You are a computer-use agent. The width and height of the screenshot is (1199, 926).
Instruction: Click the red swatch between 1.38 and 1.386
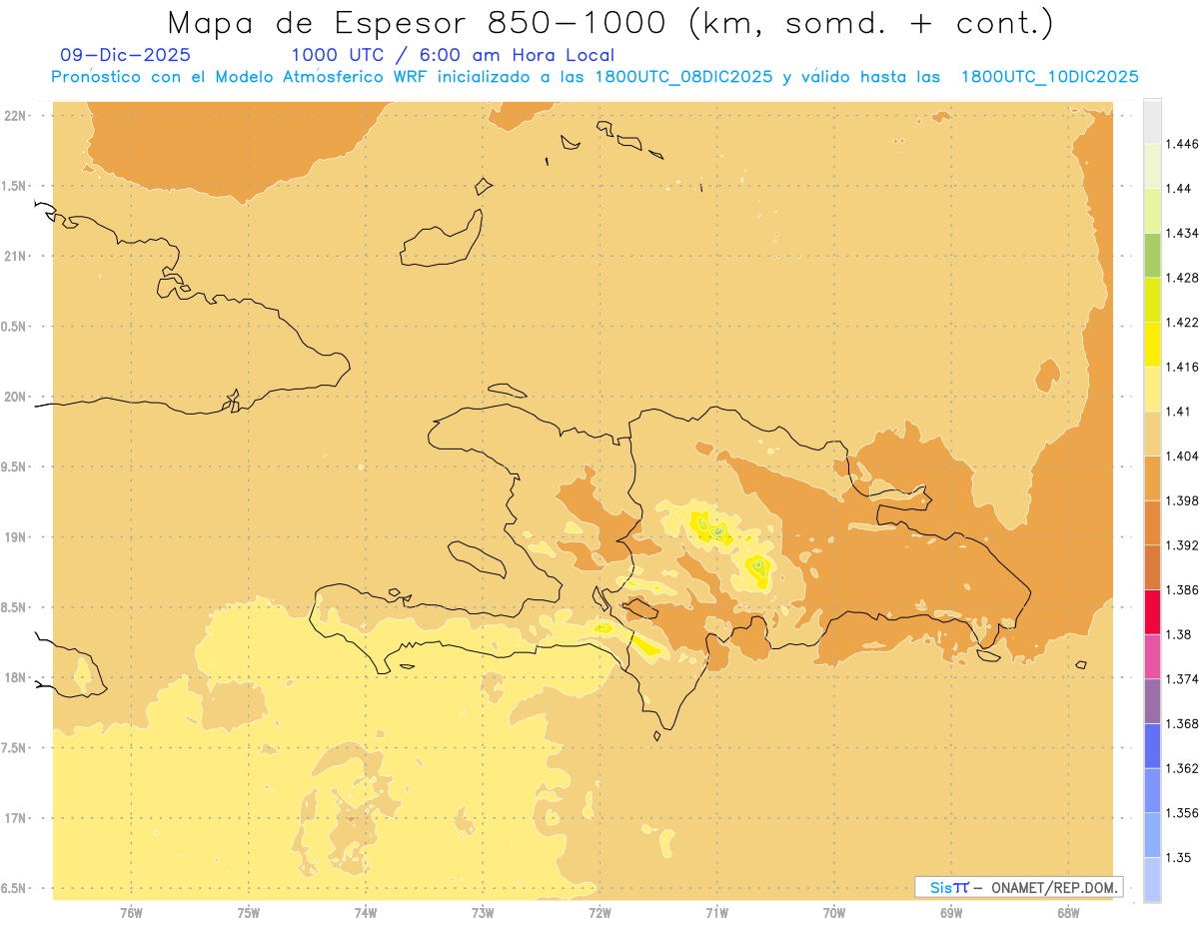point(1153,612)
